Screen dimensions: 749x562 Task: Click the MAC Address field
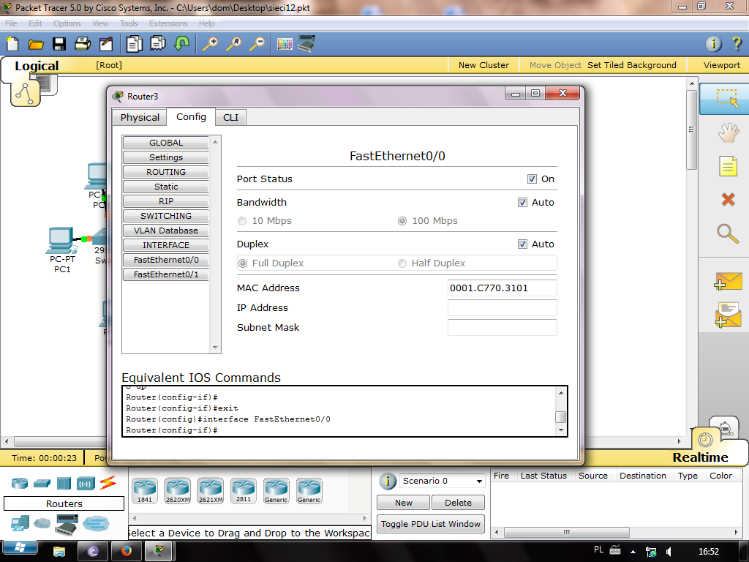coord(502,288)
